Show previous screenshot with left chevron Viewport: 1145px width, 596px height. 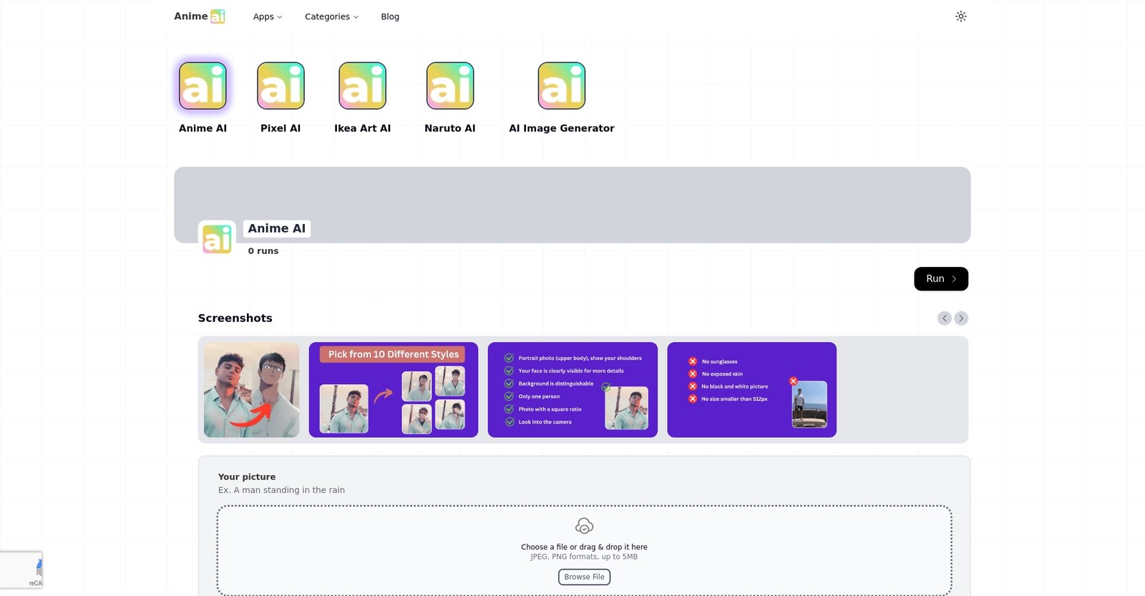point(945,318)
